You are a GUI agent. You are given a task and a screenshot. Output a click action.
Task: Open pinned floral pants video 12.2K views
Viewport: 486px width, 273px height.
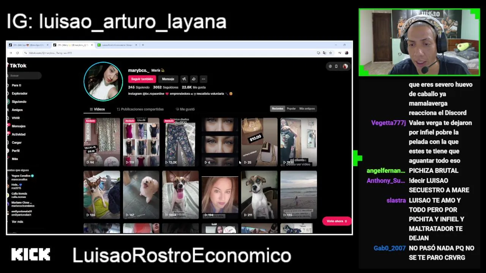tap(180, 142)
